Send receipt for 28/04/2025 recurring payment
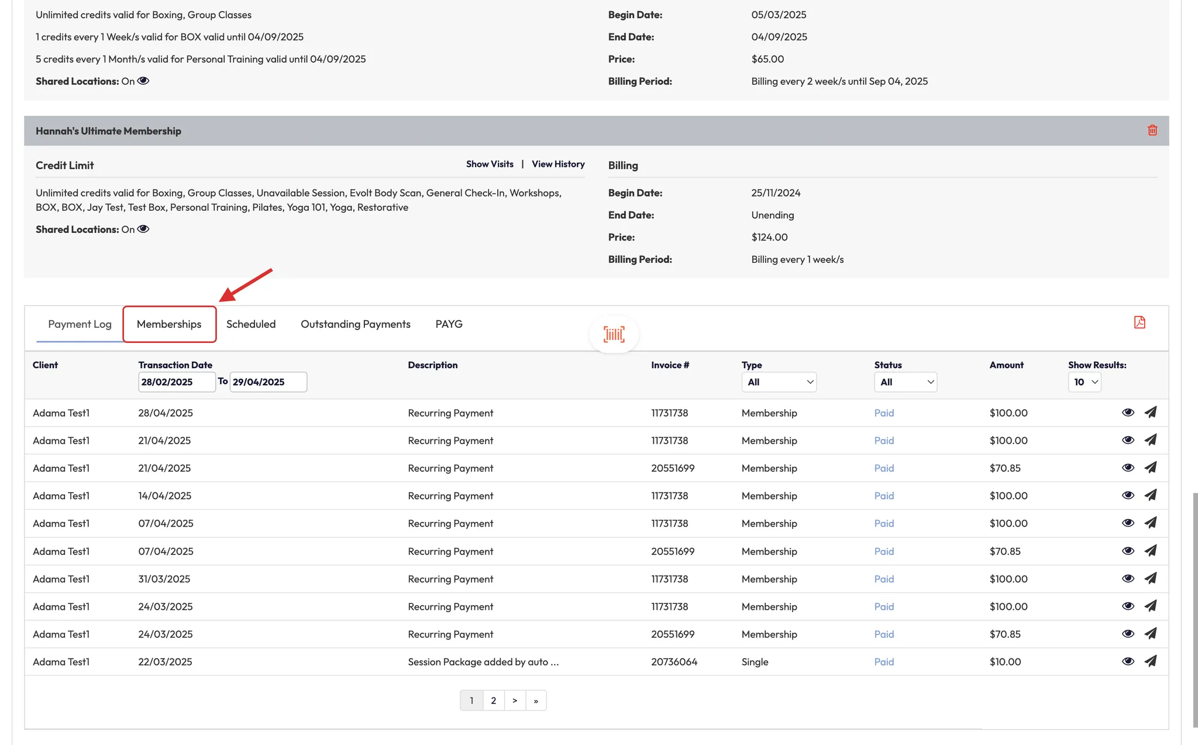1198x745 pixels. click(x=1150, y=413)
